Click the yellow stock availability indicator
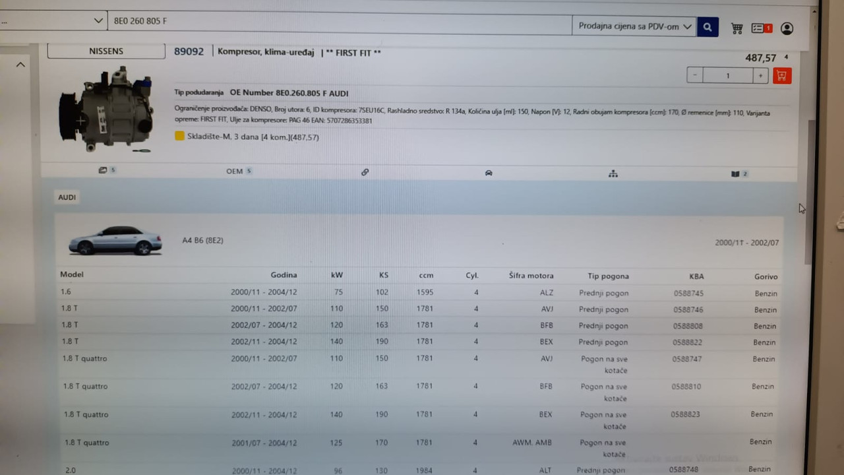Screen dimensions: 844x475 (179, 136)
